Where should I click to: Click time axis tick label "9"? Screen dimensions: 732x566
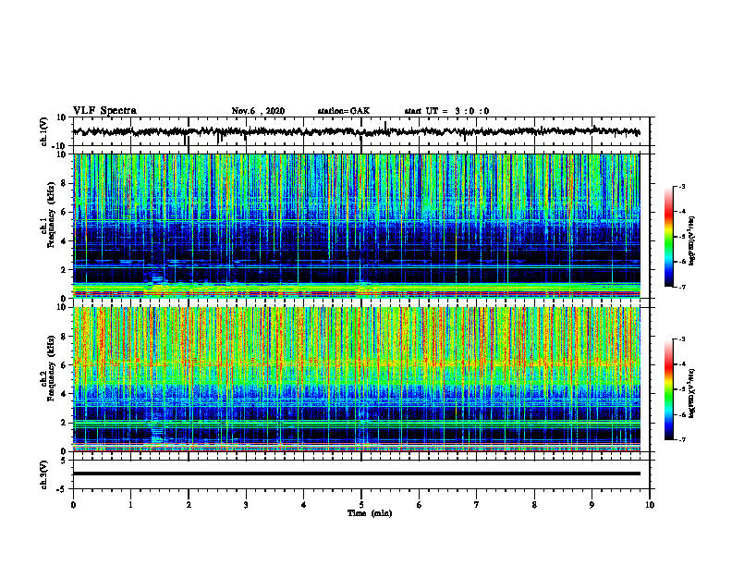(592, 505)
